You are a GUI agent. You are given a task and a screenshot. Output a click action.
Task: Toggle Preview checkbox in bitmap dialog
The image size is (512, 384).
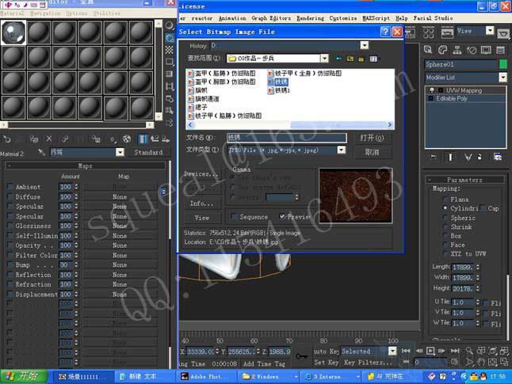[282, 216]
